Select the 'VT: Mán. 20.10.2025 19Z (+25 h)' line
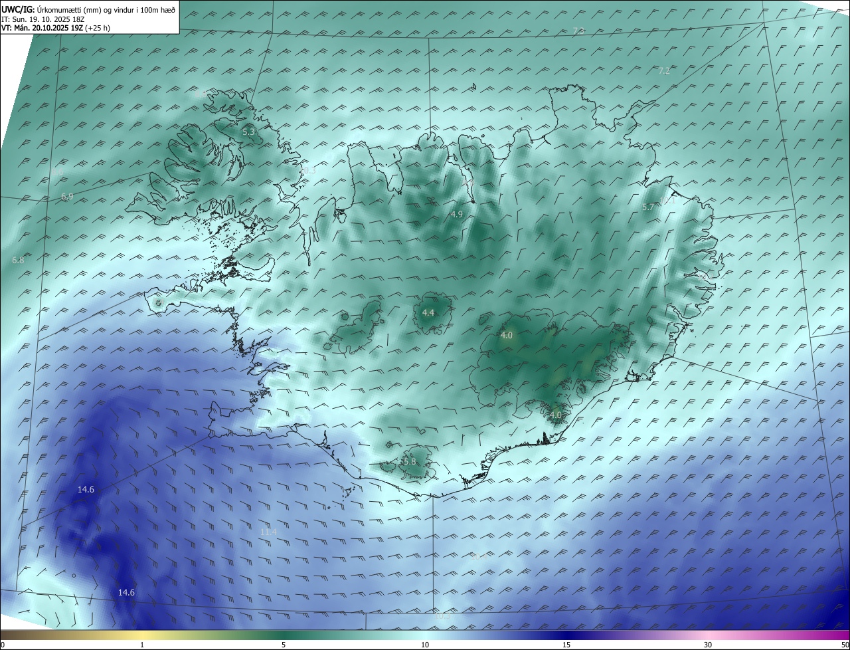 point(56,28)
